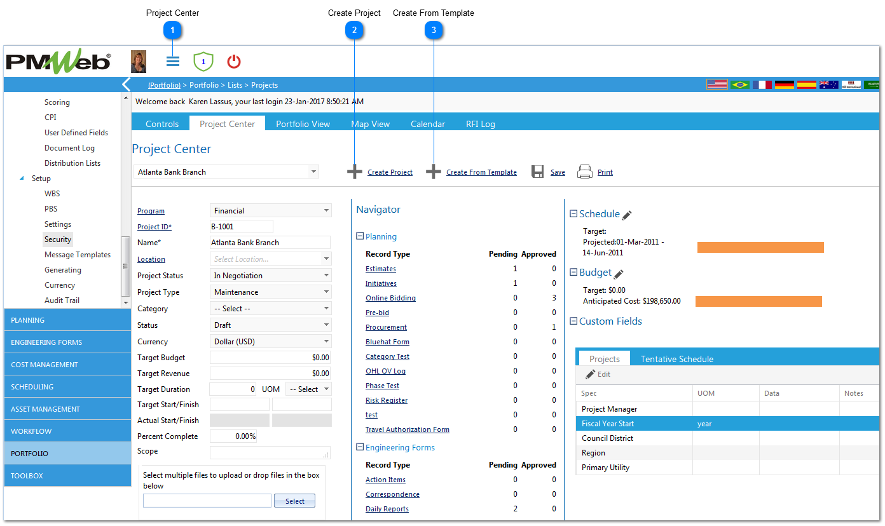Open the Project Type dropdown
The height and width of the screenshot is (526, 885).
326,292
